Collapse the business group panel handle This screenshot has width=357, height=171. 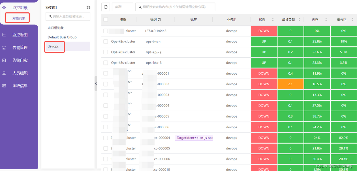[x=96, y=84]
